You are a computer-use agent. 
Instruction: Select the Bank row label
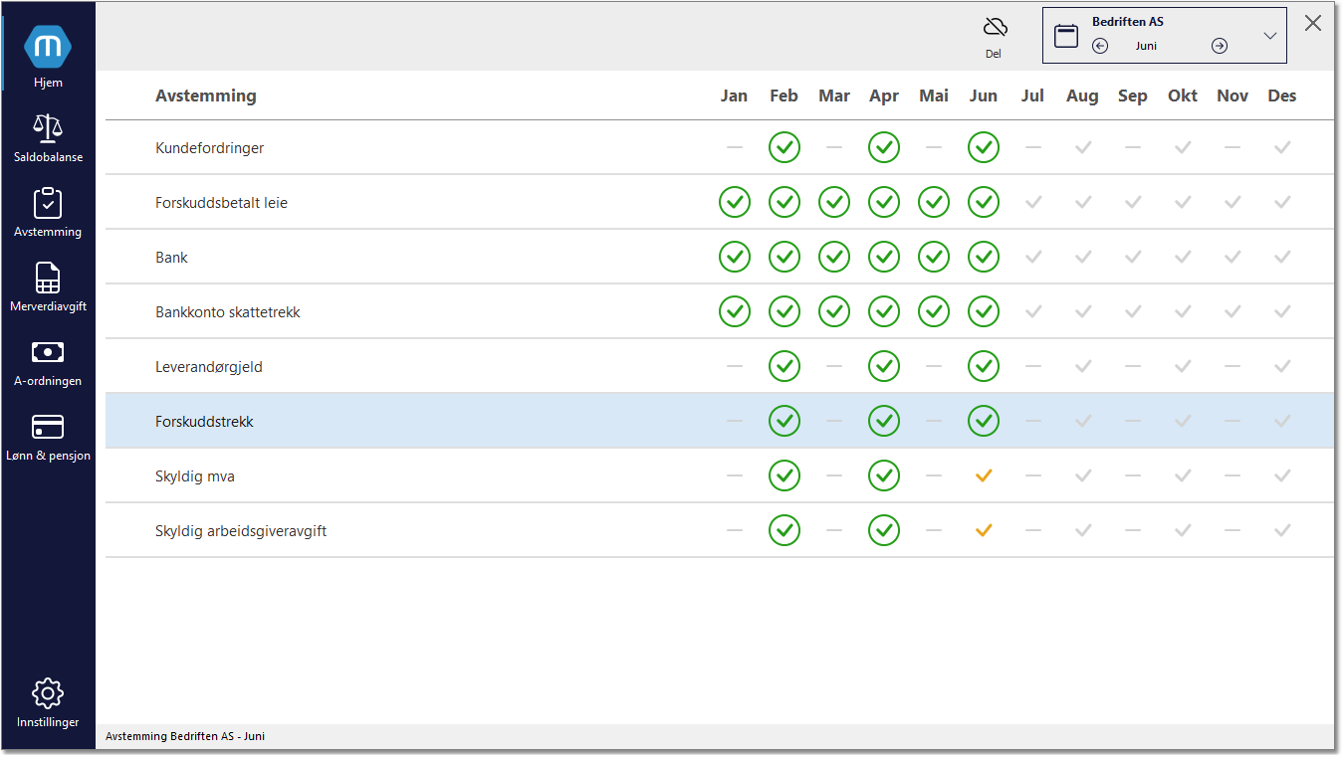[171, 258]
